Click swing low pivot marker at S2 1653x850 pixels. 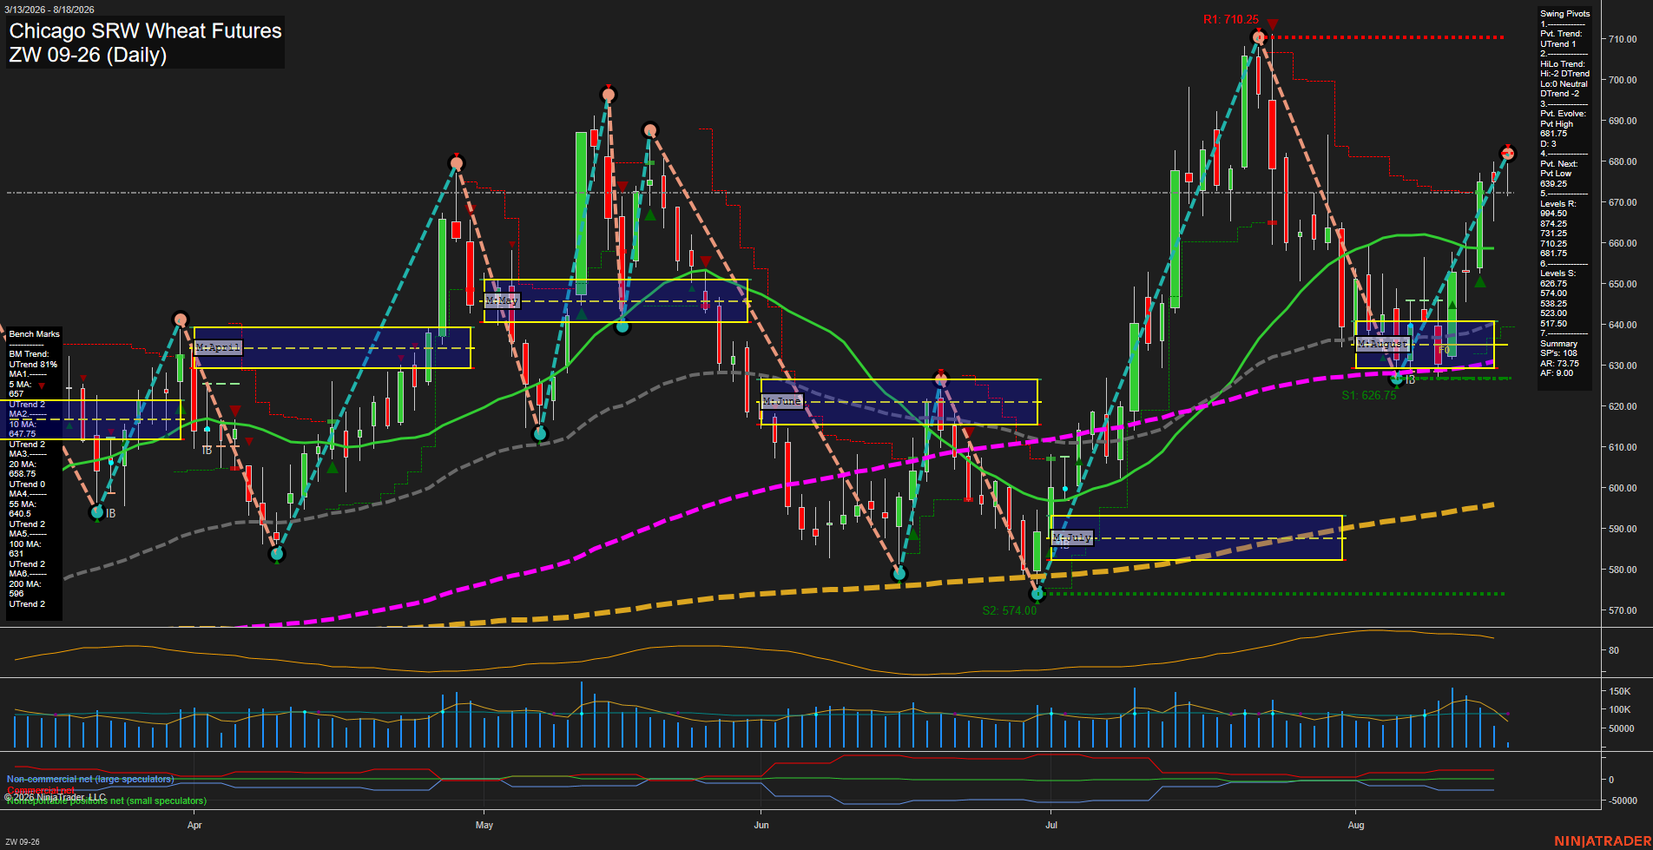click(x=1037, y=594)
